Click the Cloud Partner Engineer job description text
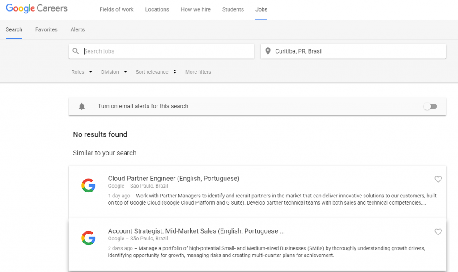The width and height of the screenshot is (458, 272). (x=272, y=199)
